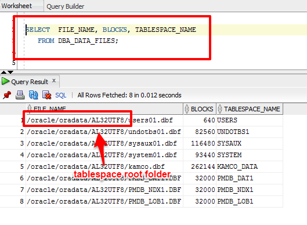Pin the query result with pushpin icon
This screenshot has width=307, height=225.
pyautogui.click(x=7, y=95)
